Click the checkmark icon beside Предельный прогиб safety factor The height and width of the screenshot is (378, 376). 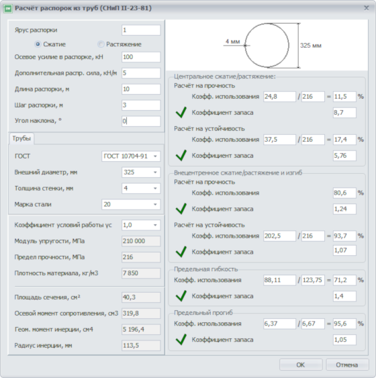(181, 340)
